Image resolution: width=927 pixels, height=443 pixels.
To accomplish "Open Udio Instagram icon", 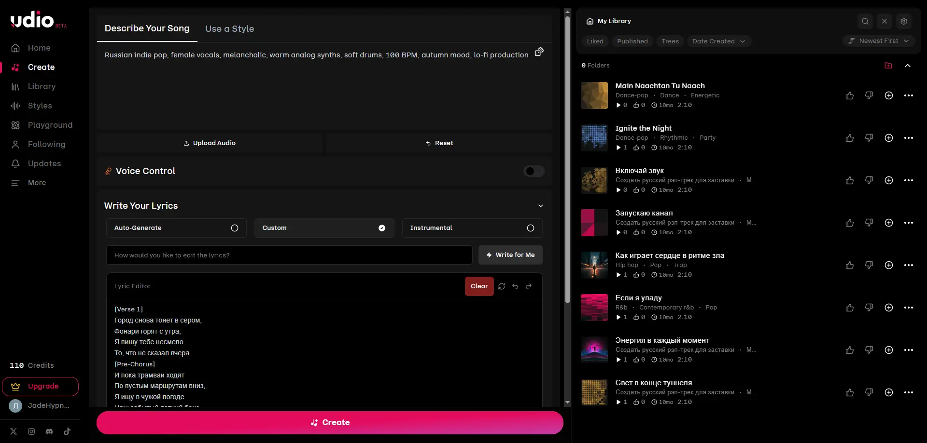I will coord(31,431).
